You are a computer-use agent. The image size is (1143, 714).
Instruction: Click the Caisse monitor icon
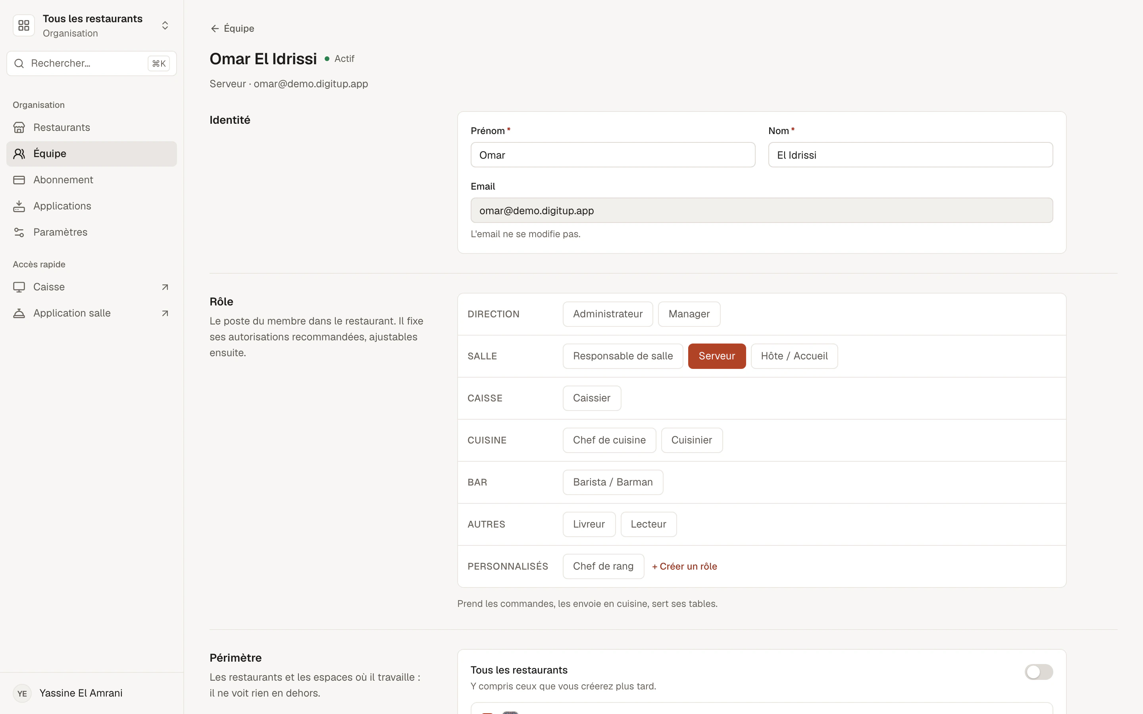19,287
